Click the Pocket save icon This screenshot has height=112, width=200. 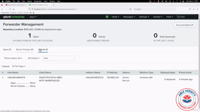[190, 9]
